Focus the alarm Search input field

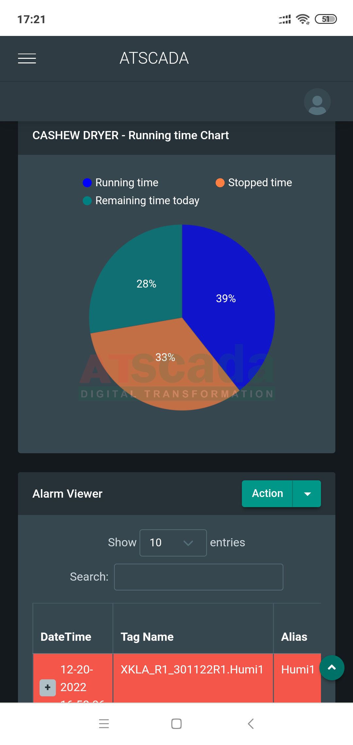coord(198,577)
